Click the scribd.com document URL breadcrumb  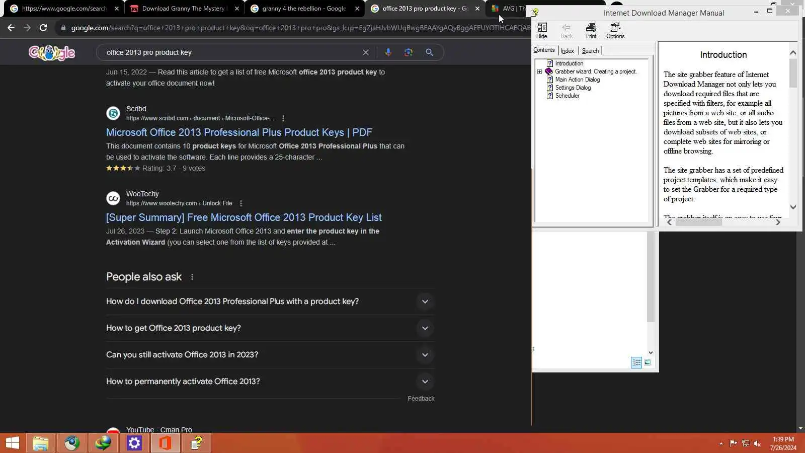pyautogui.click(x=200, y=118)
